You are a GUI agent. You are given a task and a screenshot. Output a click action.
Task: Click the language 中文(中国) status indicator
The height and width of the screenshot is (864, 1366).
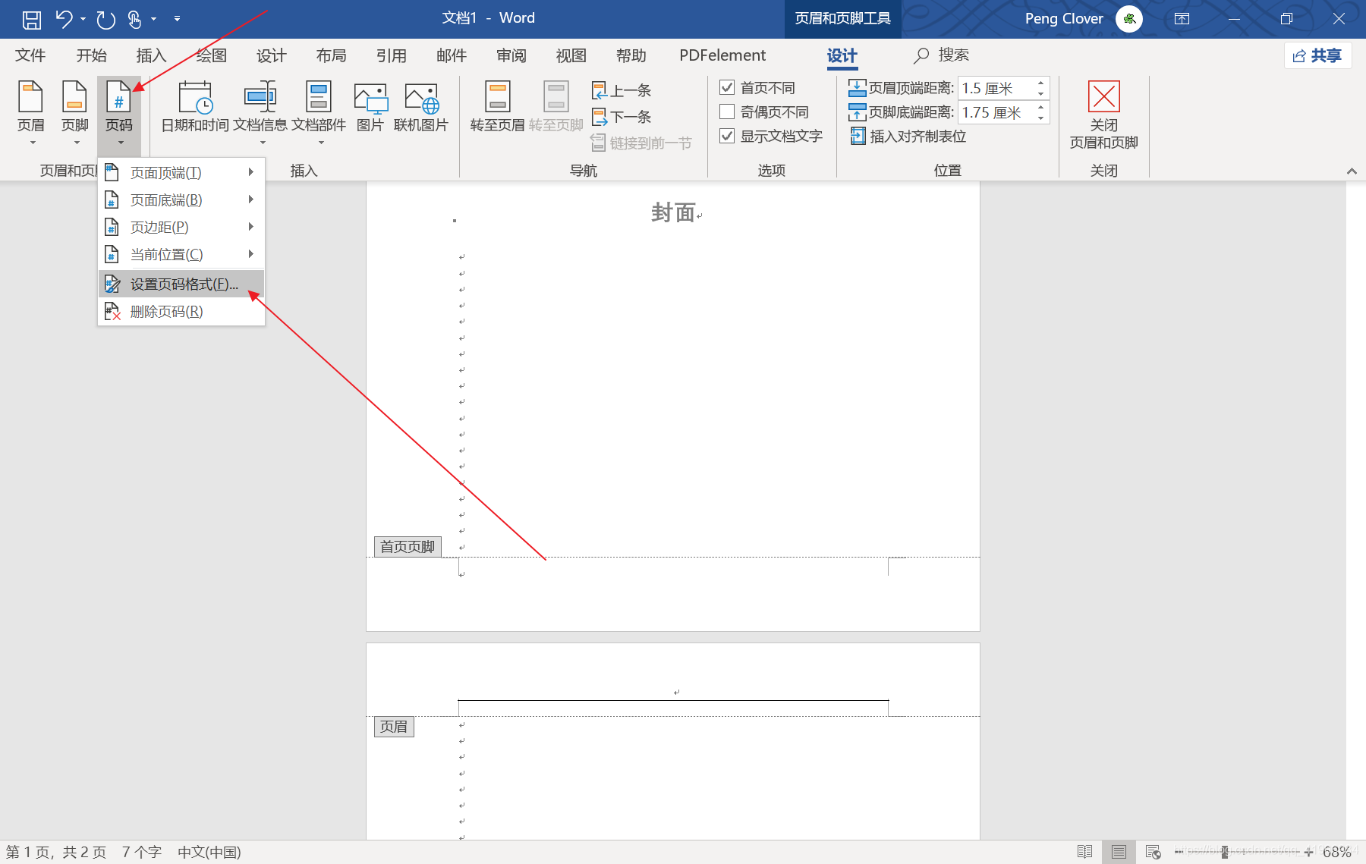pyautogui.click(x=209, y=852)
